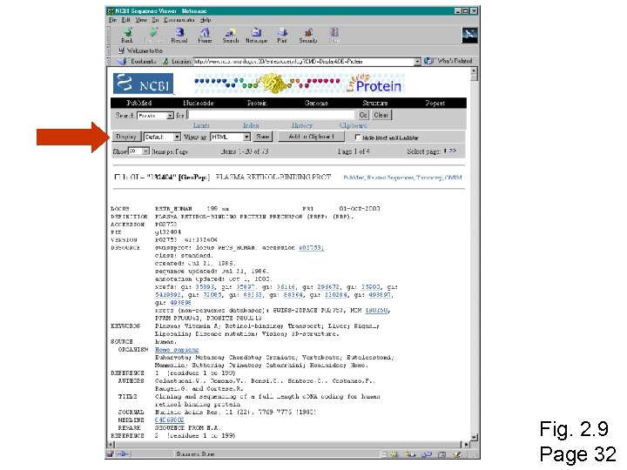Open the File menu
627x470 pixels.
[x=112, y=19]
